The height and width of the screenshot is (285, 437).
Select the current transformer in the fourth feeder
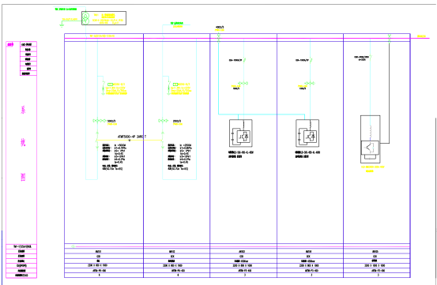pos(310,83)
